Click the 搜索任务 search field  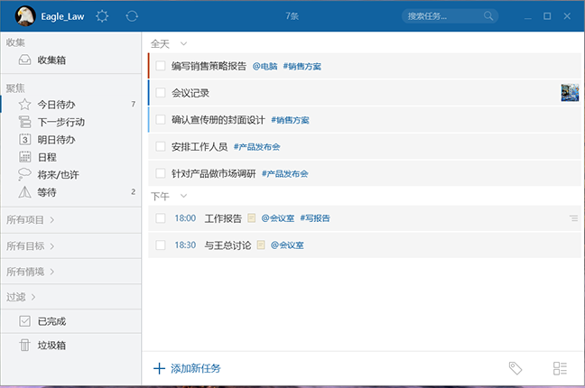click(x=442, y=16)
